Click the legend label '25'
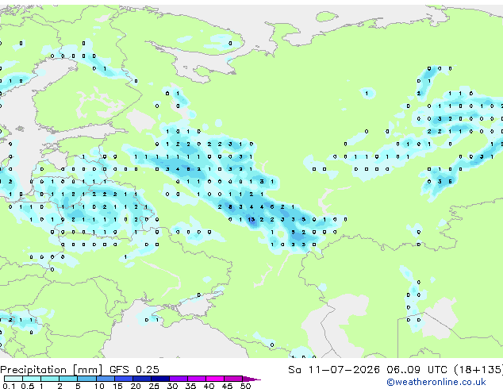This screenshot has height=389, width=503. pos(154,386)
